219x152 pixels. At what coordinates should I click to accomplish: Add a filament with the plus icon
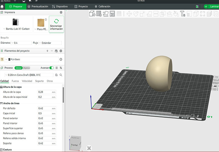(47, 51)
